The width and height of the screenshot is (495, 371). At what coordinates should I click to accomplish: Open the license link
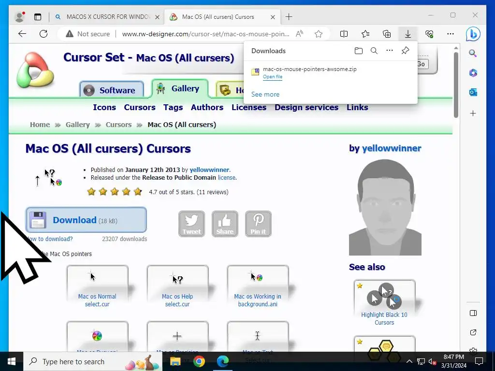tap(226, 178)
